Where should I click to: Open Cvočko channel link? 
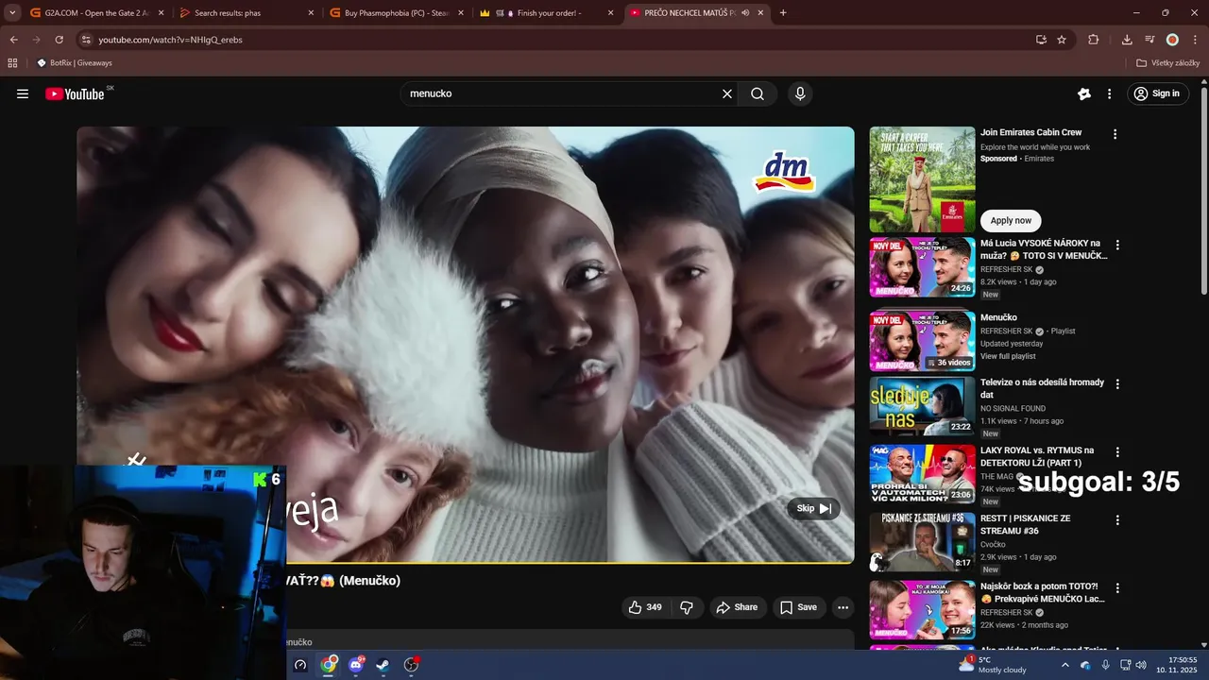993,545
